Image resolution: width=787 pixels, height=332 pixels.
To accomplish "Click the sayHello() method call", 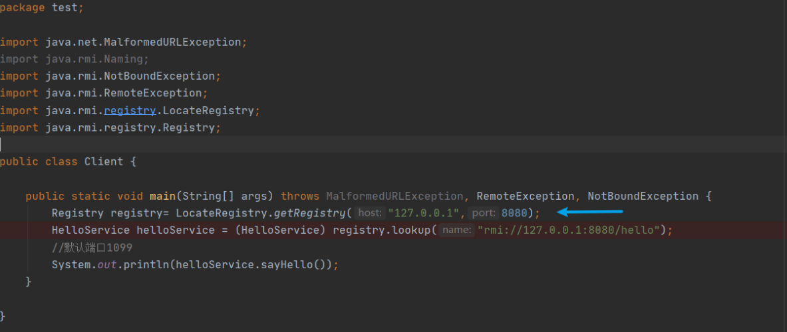I will tap(293, 264).
